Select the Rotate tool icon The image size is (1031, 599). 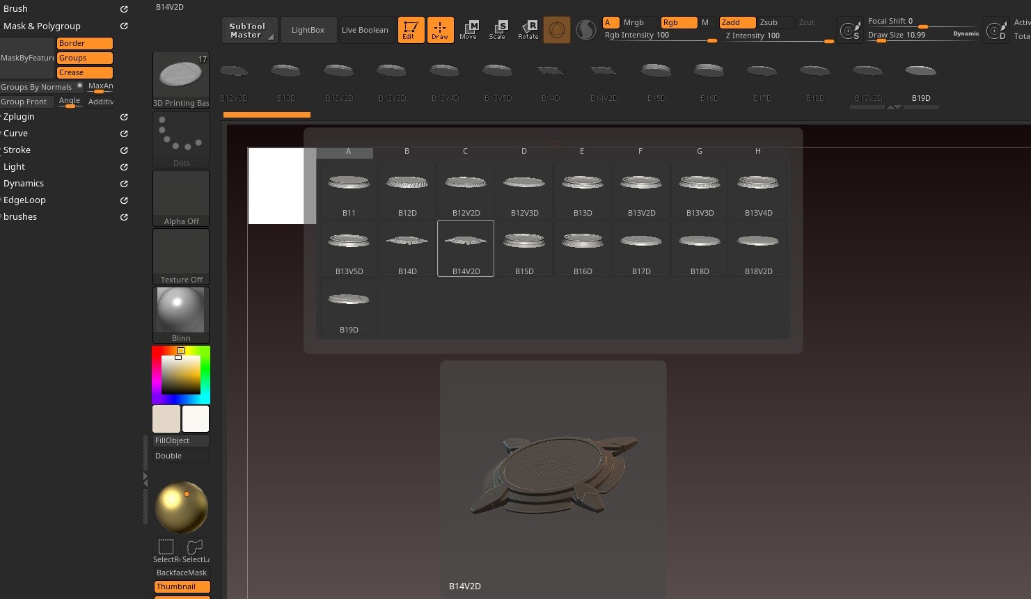point(528,29)
